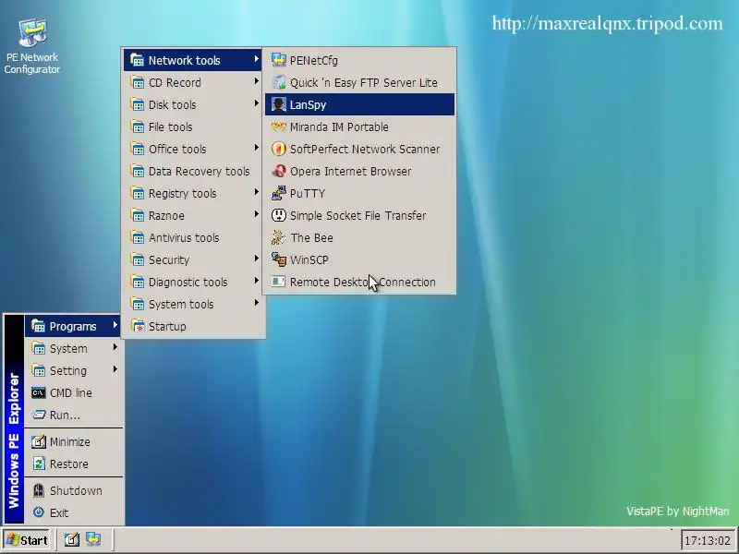Select Simple Socket File Transfer text
Viewport: 739px width, 554px height.
(x=357, y=215)
